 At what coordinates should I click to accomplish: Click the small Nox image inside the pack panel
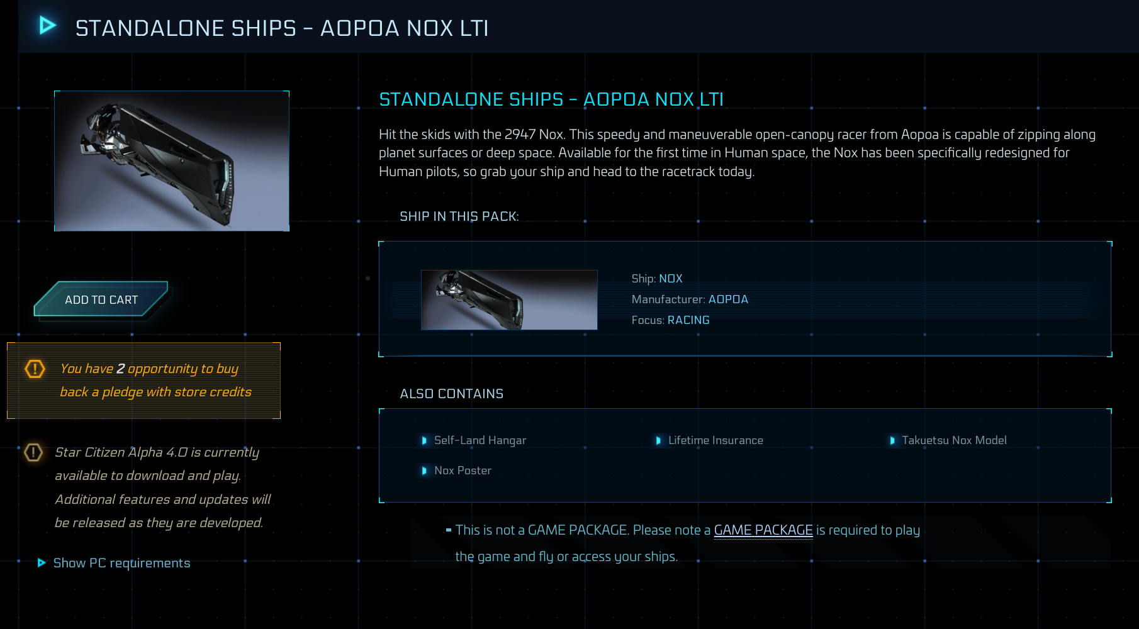[509, 300]
